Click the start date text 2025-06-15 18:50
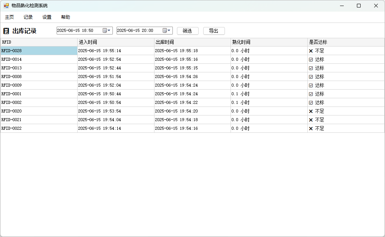 (x=75, y=31)
